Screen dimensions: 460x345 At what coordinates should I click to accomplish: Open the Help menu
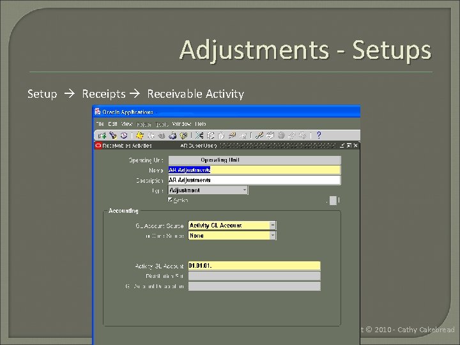[201, 124]
